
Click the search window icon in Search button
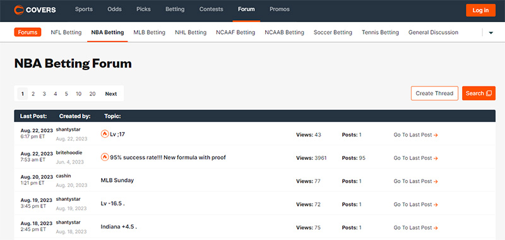click(x=489, y=93)
